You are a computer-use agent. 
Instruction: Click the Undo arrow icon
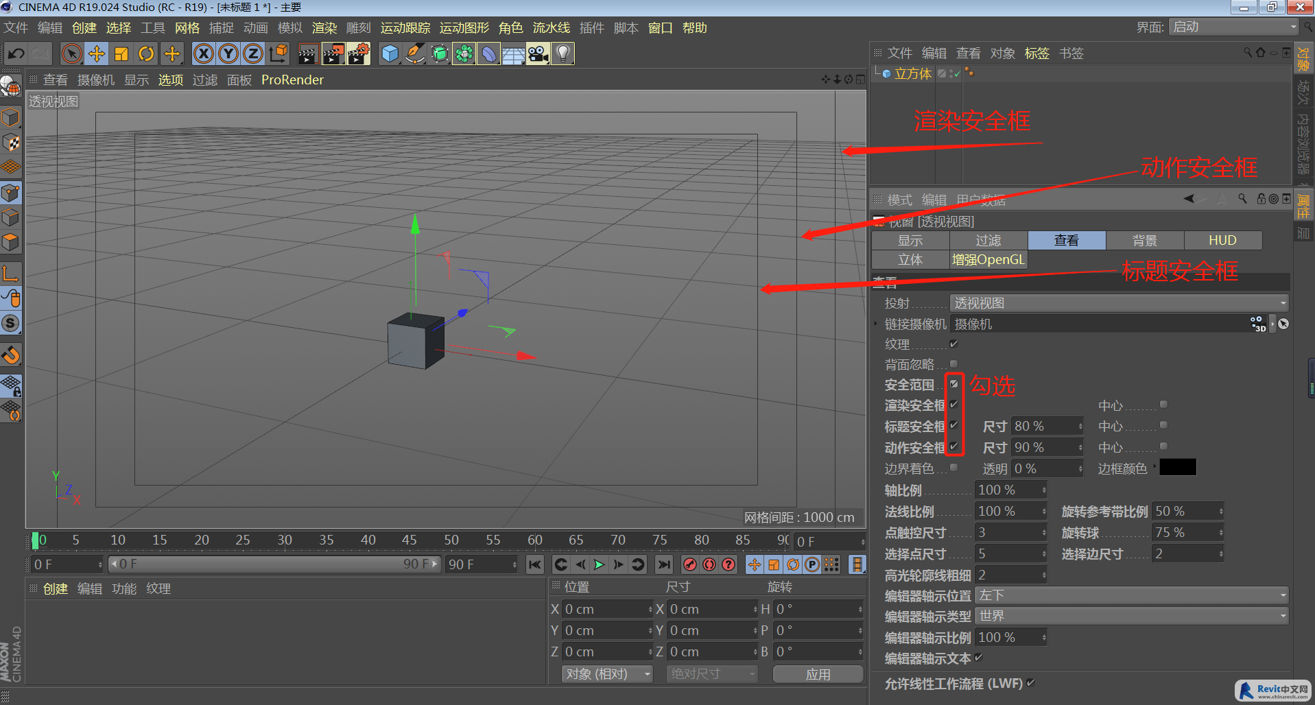pyautogui.click(x=16, y=53)
